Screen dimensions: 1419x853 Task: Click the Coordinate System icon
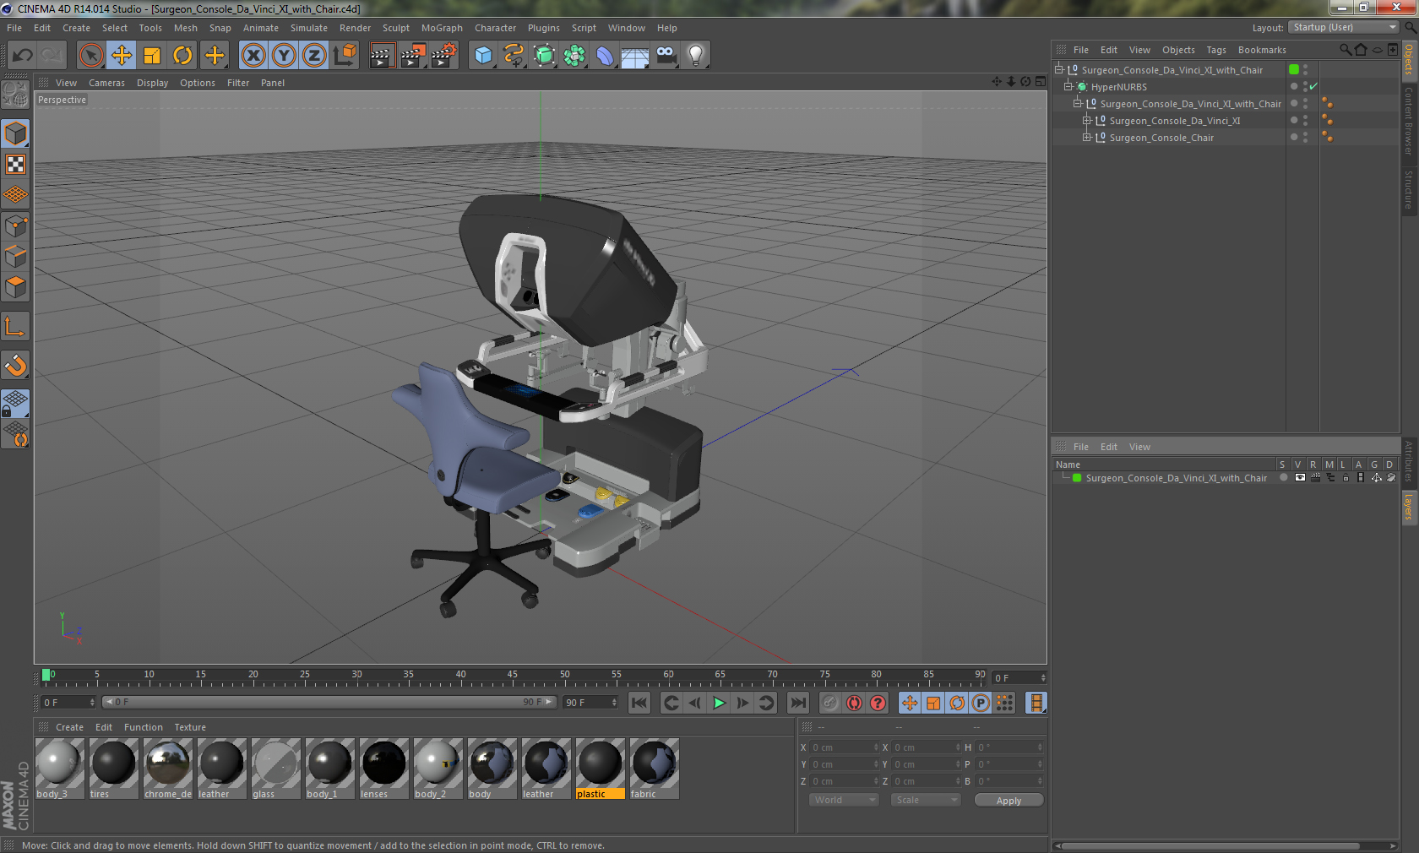click(345, 56)
